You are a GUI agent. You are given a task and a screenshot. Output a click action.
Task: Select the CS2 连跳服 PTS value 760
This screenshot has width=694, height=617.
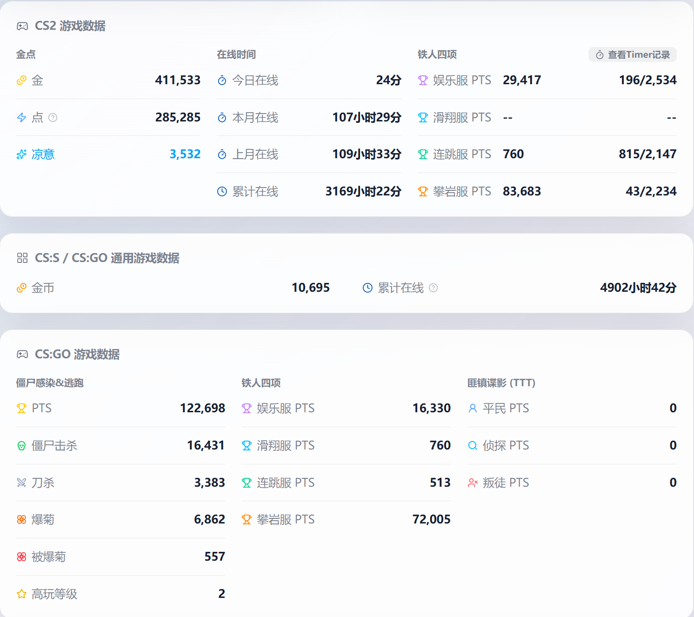coord(514,154)
